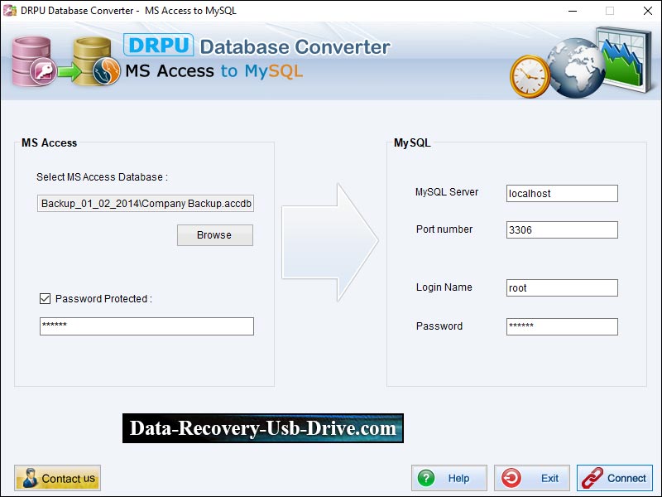
Task: Click the red Exit circle icon
Action: (512, 478)
